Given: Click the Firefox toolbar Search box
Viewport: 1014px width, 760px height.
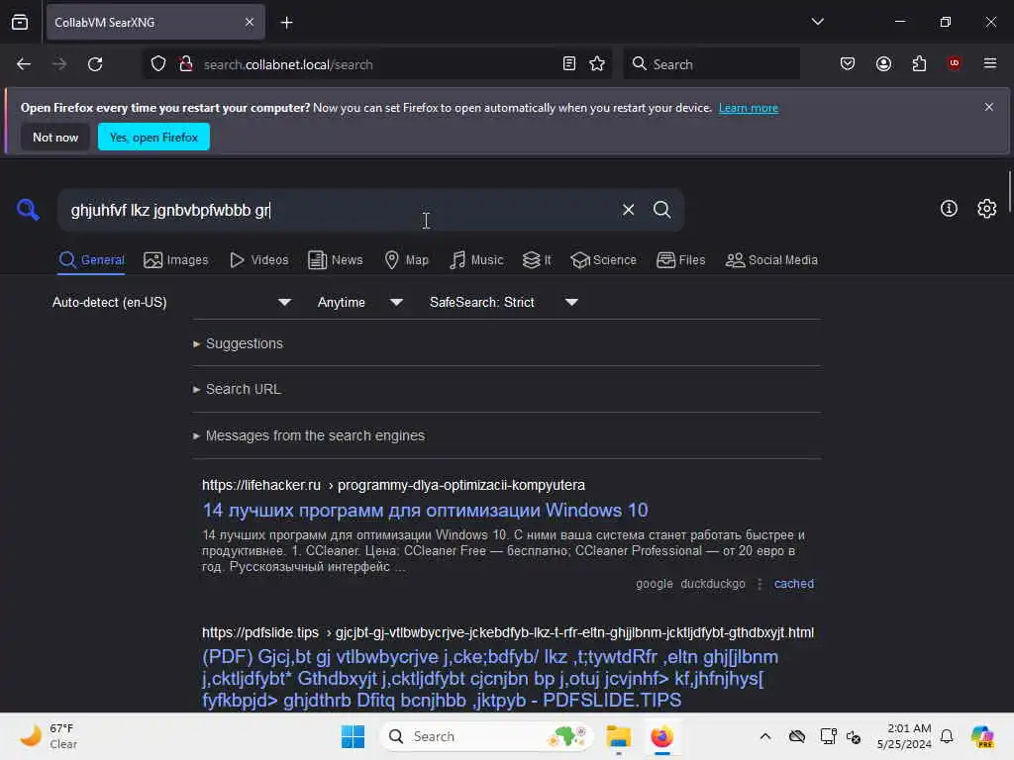Looking at the screenshot, I should pos(711,64).
